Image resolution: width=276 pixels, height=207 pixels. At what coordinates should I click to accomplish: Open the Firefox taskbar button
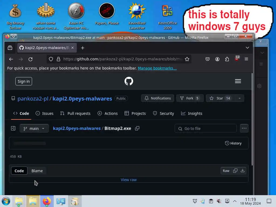click(47, 201)
